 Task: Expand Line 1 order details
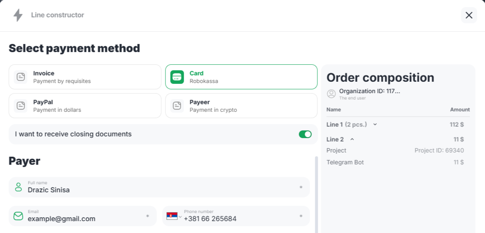375,125
